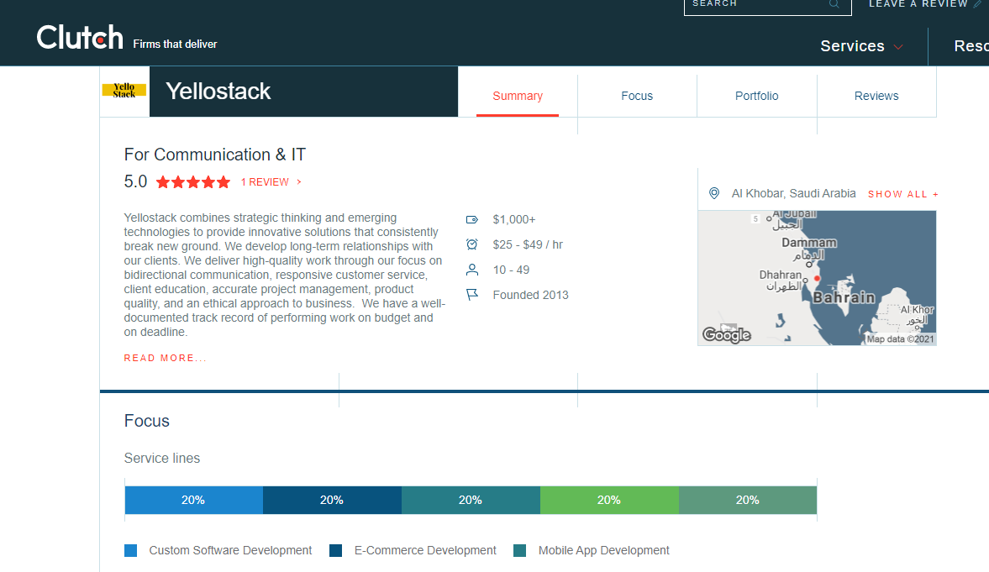The width and height of the screenshot is (989, 572).
Task: Click the person icon by 10 - 49
Action: [x=471, y=270]
